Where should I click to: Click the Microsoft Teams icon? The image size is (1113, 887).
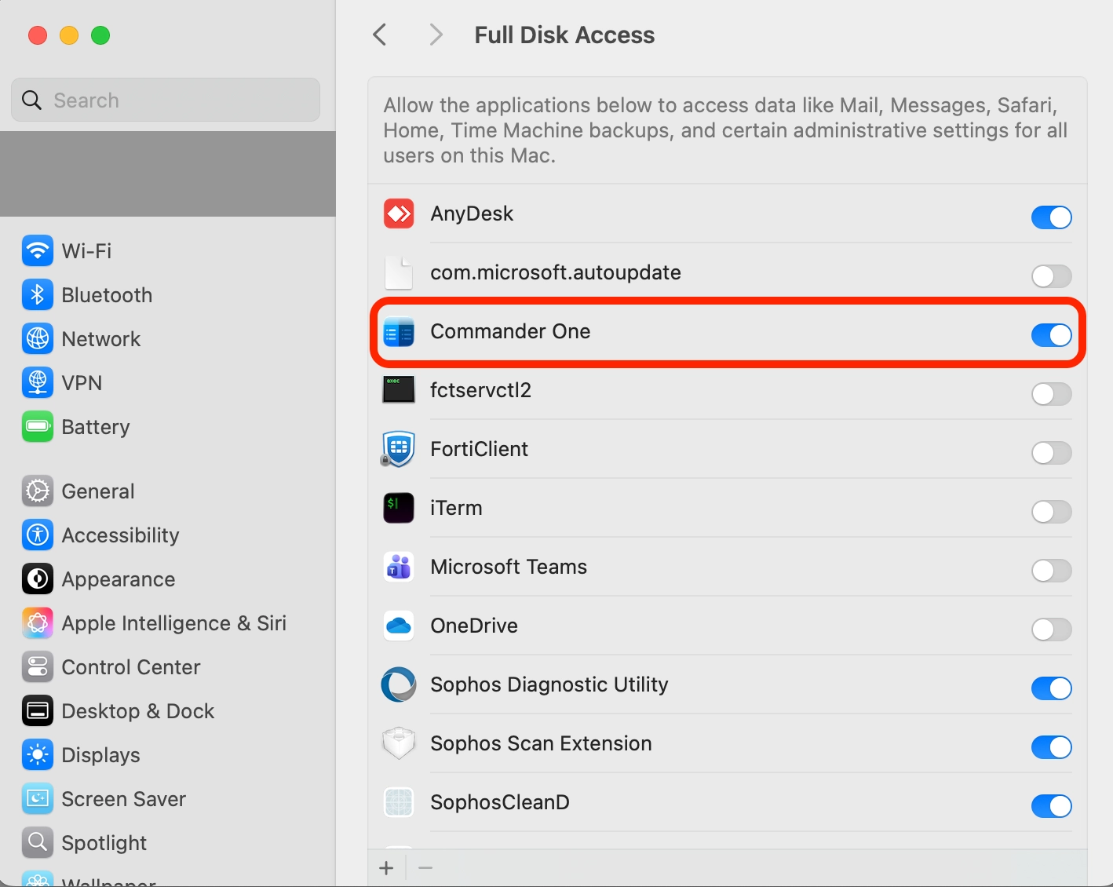(399, 567)
